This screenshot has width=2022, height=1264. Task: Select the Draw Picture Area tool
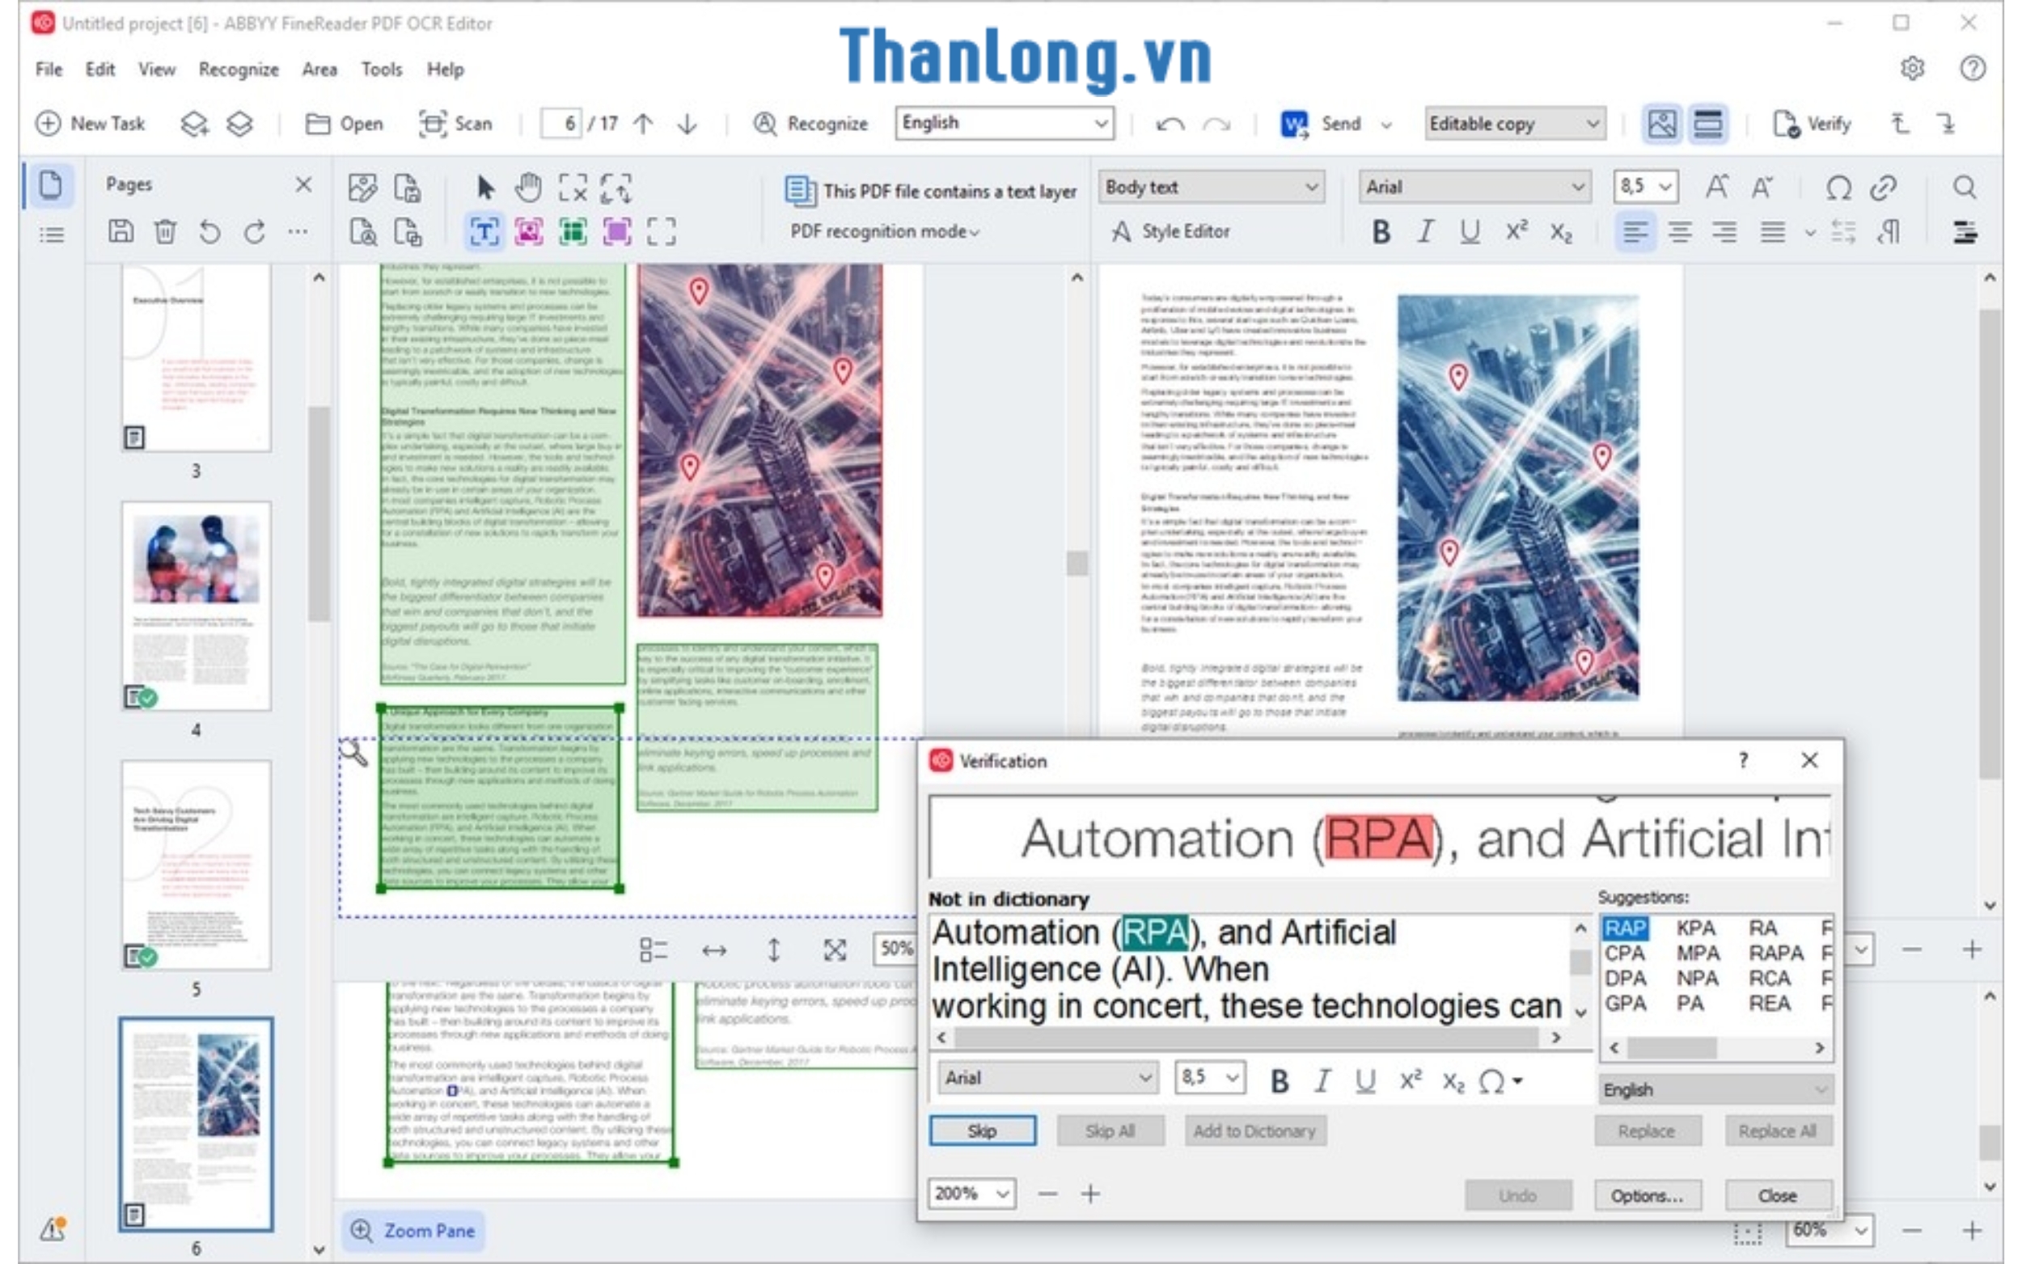click(529, 231)
